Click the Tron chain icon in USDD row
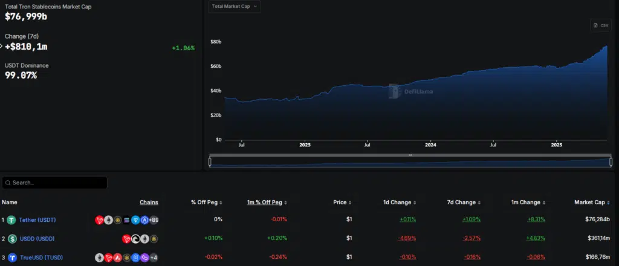 pos(126,239)
